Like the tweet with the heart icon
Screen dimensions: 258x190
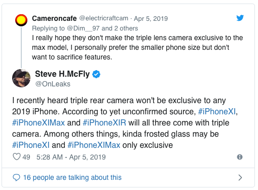tap(17, 156)
